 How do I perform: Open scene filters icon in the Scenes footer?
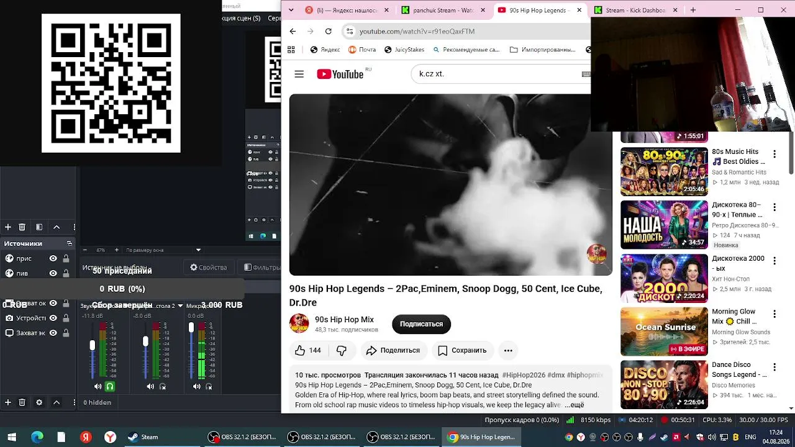point(39,227)
